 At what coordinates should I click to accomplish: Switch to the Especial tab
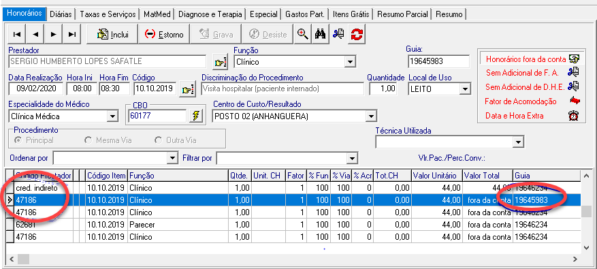pos(263,14)
